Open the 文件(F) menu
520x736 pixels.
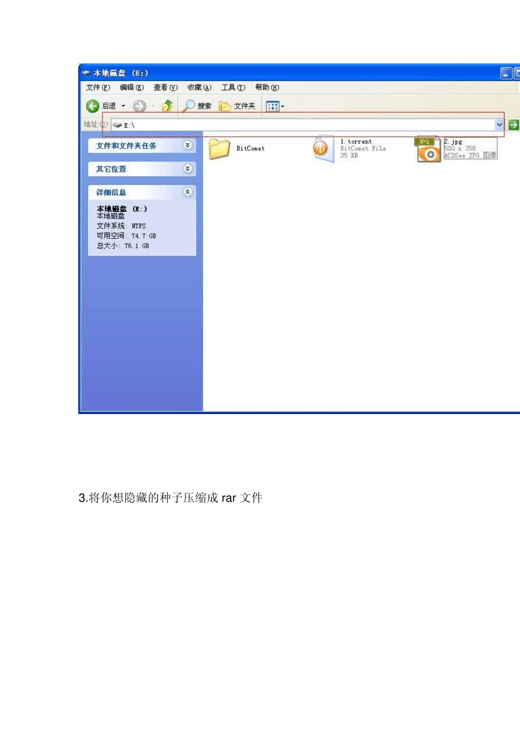98,88
